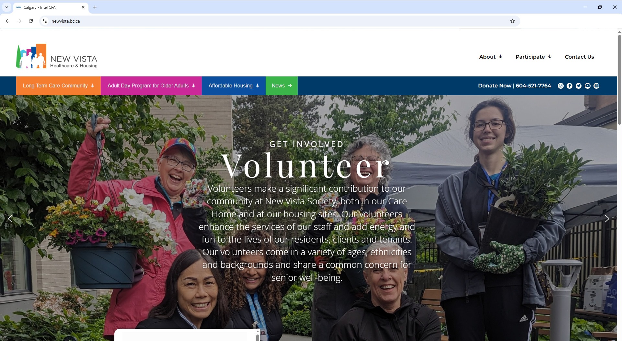Go to previous slide with left arrow
622x341 pixels.
10,219
